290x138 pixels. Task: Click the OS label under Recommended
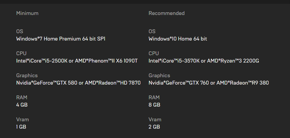(152, 31)
